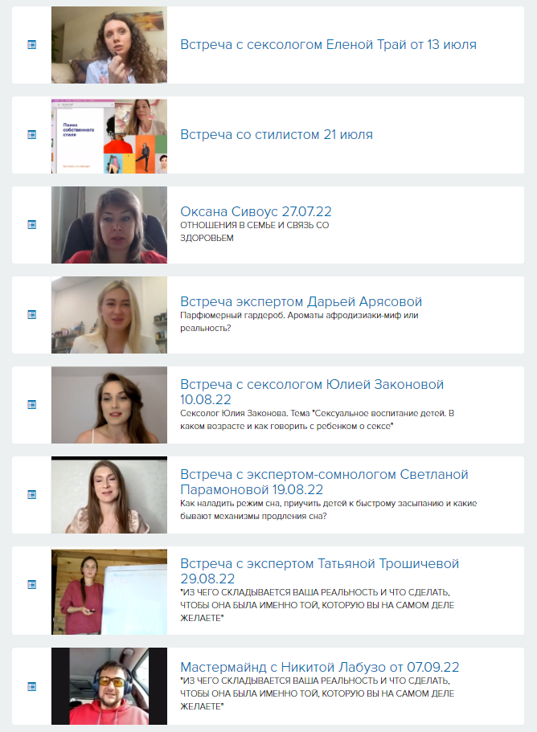The height and width of the screenshot is (732, 537).
Task: Select thumbnail of man wearing headphones
Action: [109, 686]
